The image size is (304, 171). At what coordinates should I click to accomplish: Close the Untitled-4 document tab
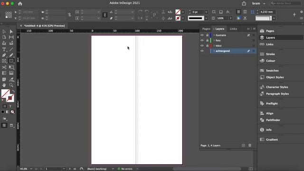click(21, 26)
